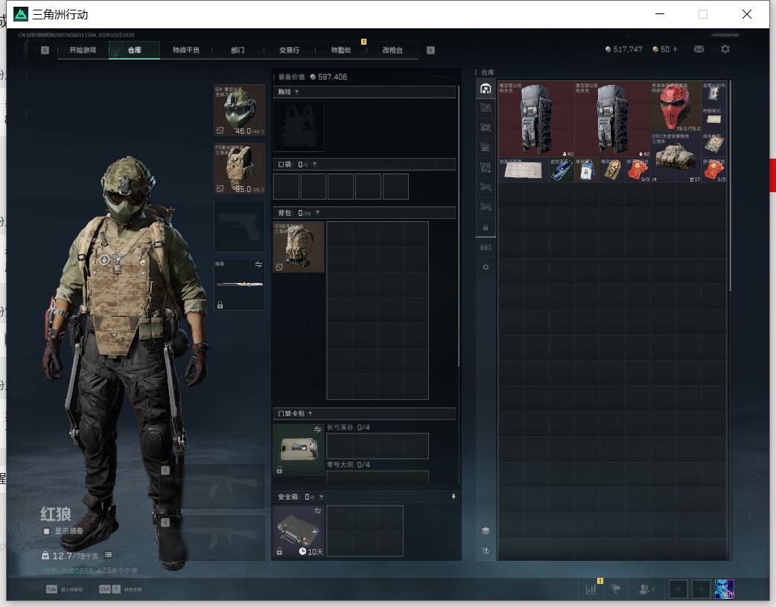Select the equipped backpack item
This screenshot has height=607, width=776.
[x=299, y=247]
